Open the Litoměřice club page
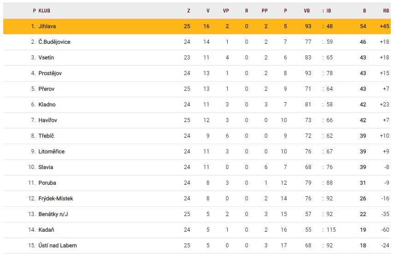This screenshot has height=257, width=394. (52, 152)
